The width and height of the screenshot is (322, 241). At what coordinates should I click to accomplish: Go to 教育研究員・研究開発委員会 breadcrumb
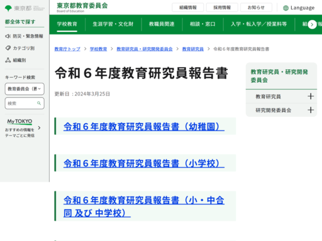[x=145, y=49]
